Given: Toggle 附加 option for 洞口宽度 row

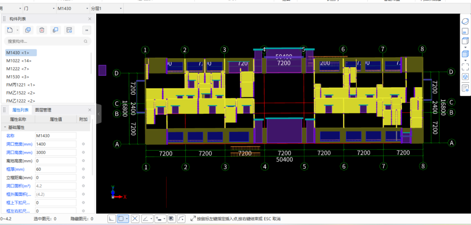Looking at the screenshot, I should (83, 144).
